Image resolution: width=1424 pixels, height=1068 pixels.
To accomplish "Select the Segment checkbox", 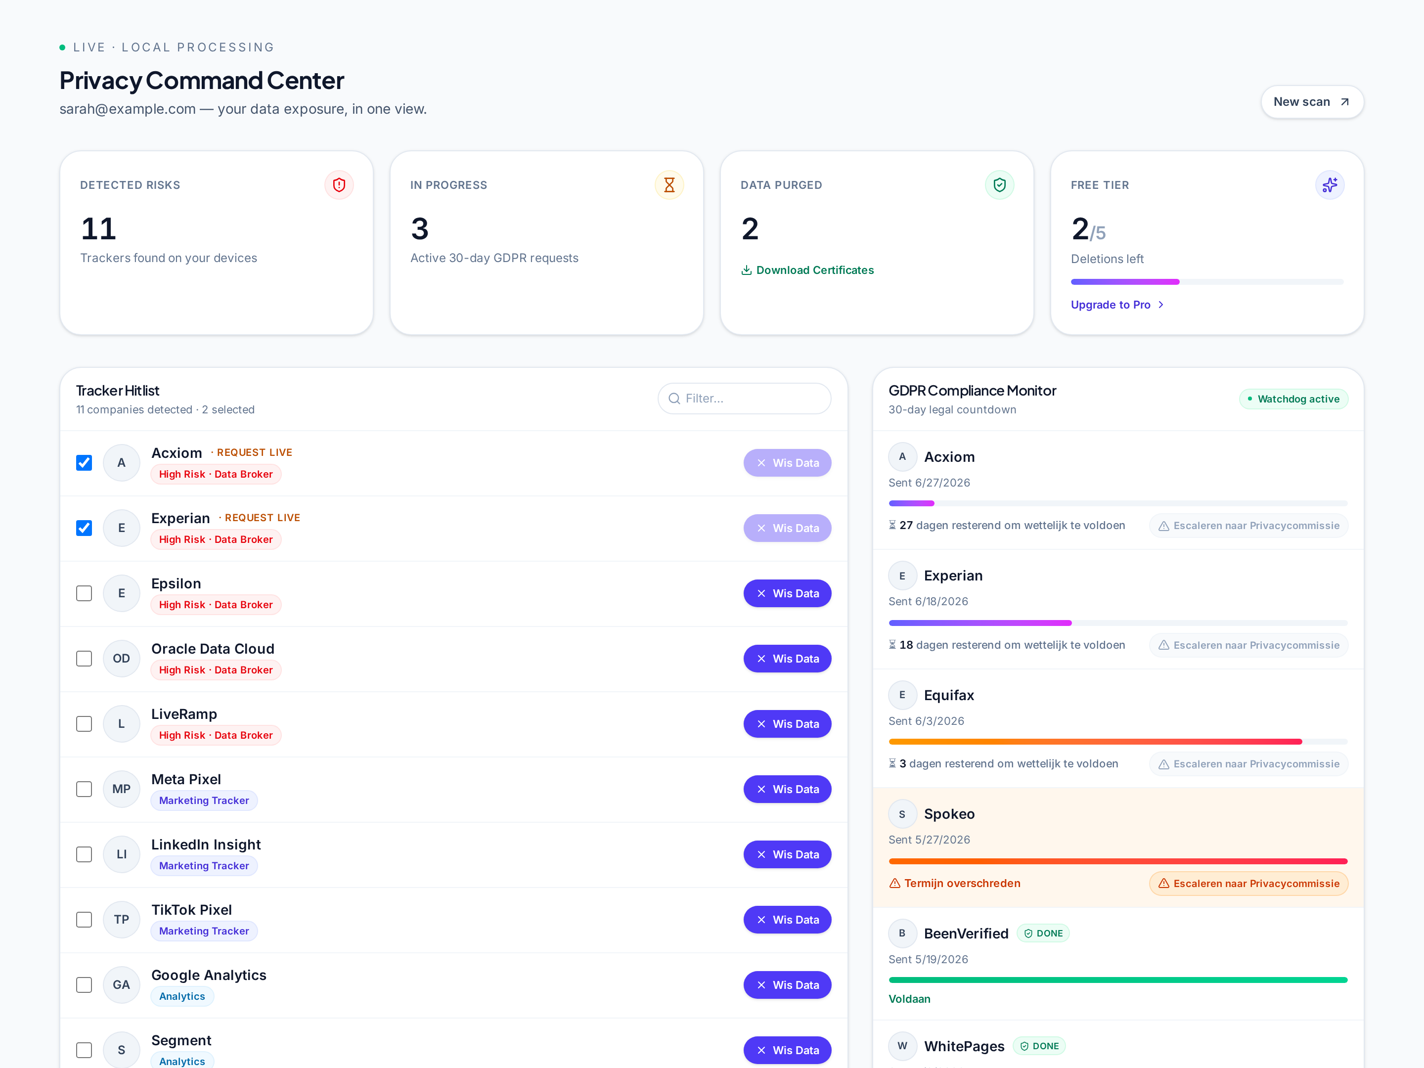I will pyautogui.click(x=85, y=1050).
